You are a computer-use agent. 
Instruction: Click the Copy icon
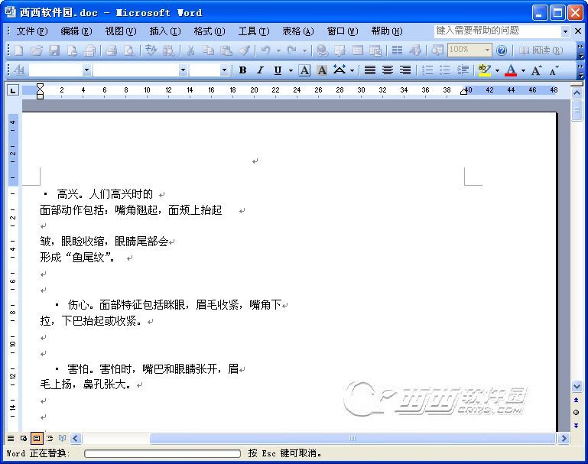tap(208, 50)
